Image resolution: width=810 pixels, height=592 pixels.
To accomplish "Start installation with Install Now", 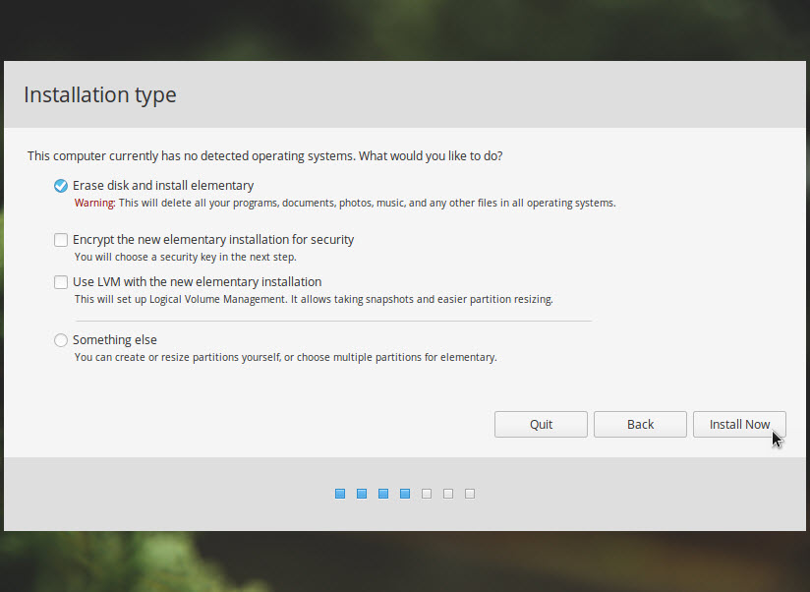I will pyautogui.click(x=739, y=424).
